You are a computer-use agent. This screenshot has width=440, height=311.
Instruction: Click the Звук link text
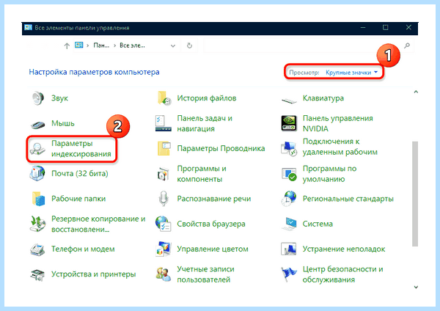pos(59,98)
